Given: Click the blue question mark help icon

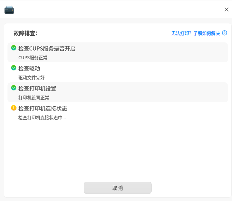Looking at the screenshot, I should pos(225,33).
